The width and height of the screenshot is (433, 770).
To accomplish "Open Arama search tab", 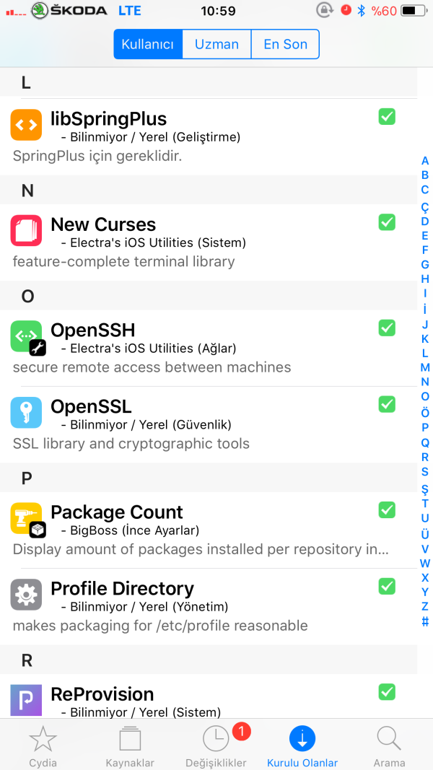I will (389, 745).
